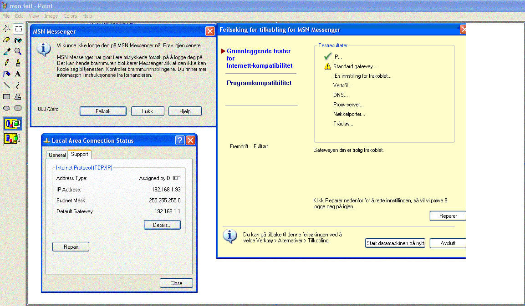Screen dimensions: 525x306
Task: Select the Rounded Rectangle tool
Action: click(18, 108)
